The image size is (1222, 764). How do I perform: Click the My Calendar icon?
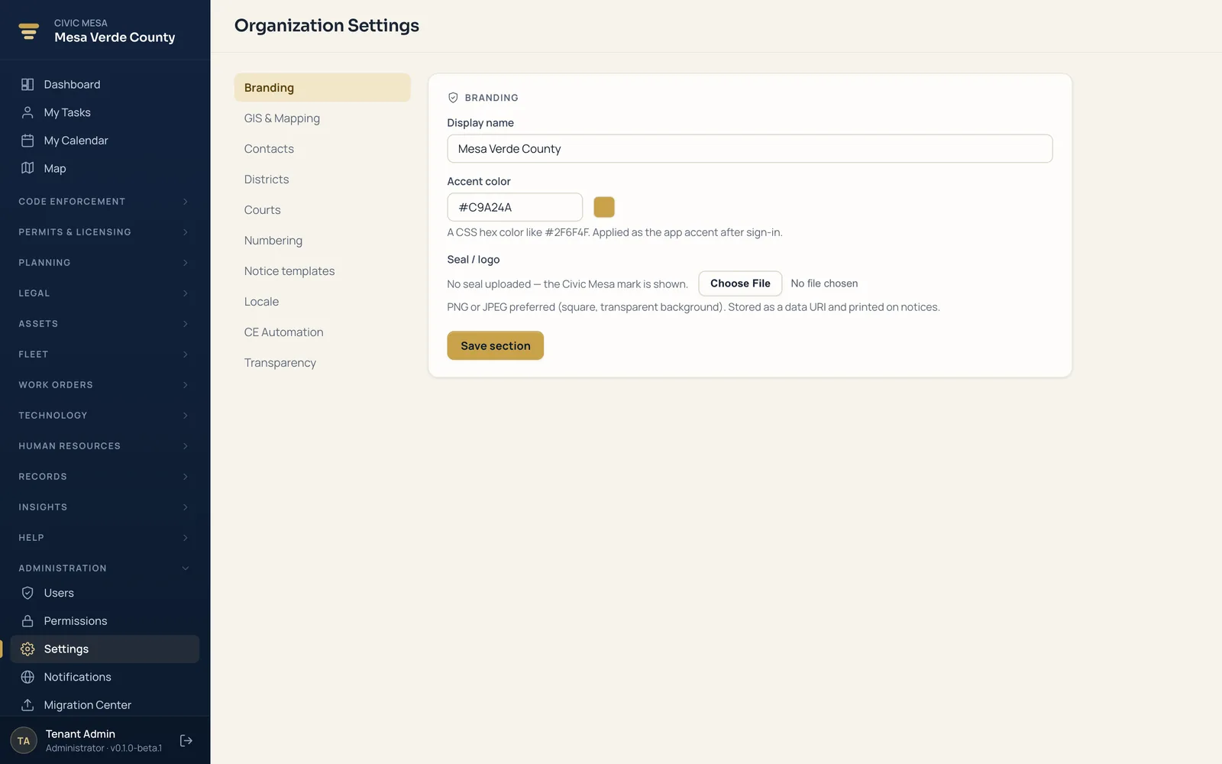27,141
